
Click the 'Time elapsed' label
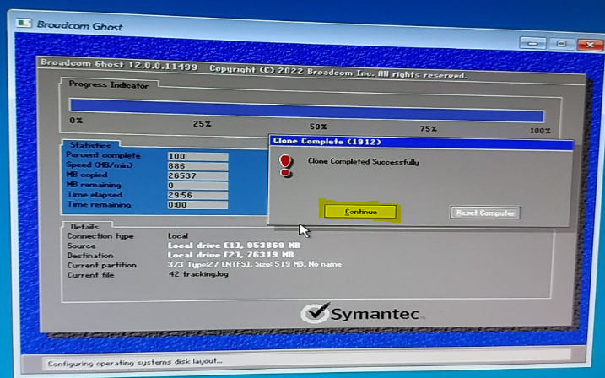pyautogui.click(x=95, y=194)
